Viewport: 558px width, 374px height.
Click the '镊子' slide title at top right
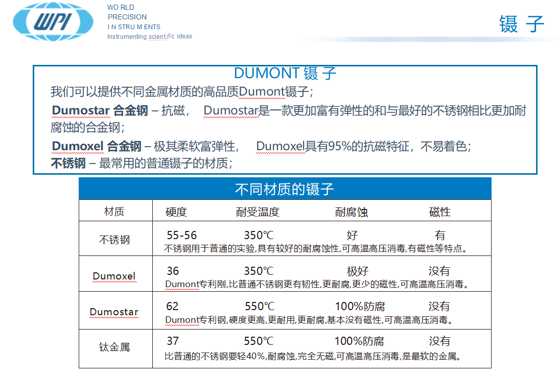click(x=522, y=24)
